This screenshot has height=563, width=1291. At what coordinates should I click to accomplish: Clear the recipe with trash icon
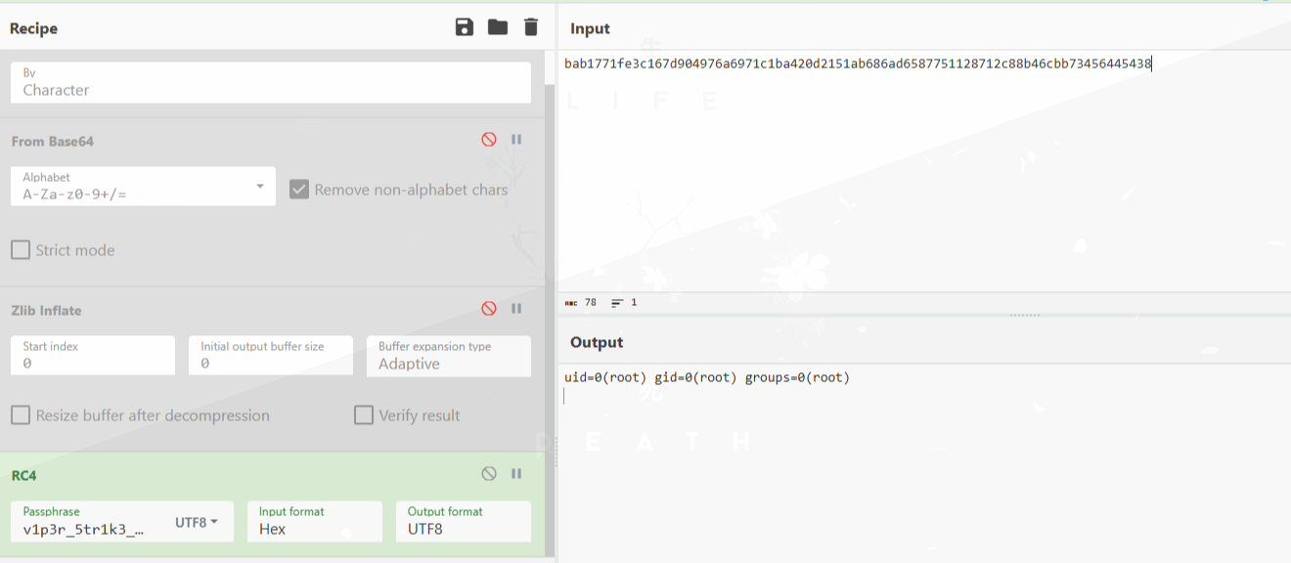(531, 27)
